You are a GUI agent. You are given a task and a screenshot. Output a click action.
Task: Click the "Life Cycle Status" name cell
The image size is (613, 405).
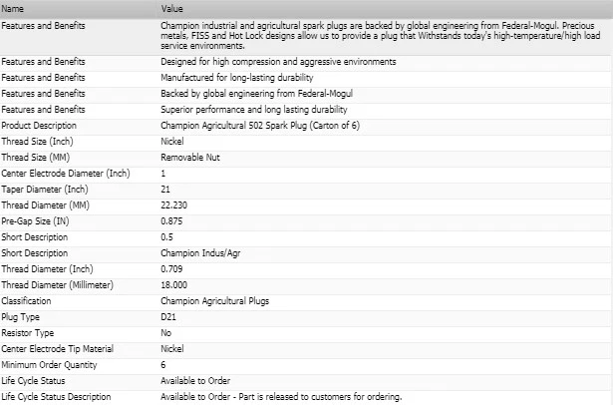tap(33, 381)
